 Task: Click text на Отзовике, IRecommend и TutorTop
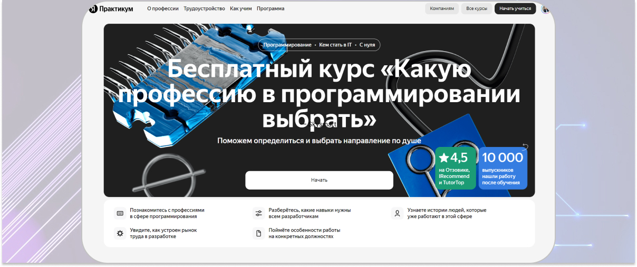(454, 176)
